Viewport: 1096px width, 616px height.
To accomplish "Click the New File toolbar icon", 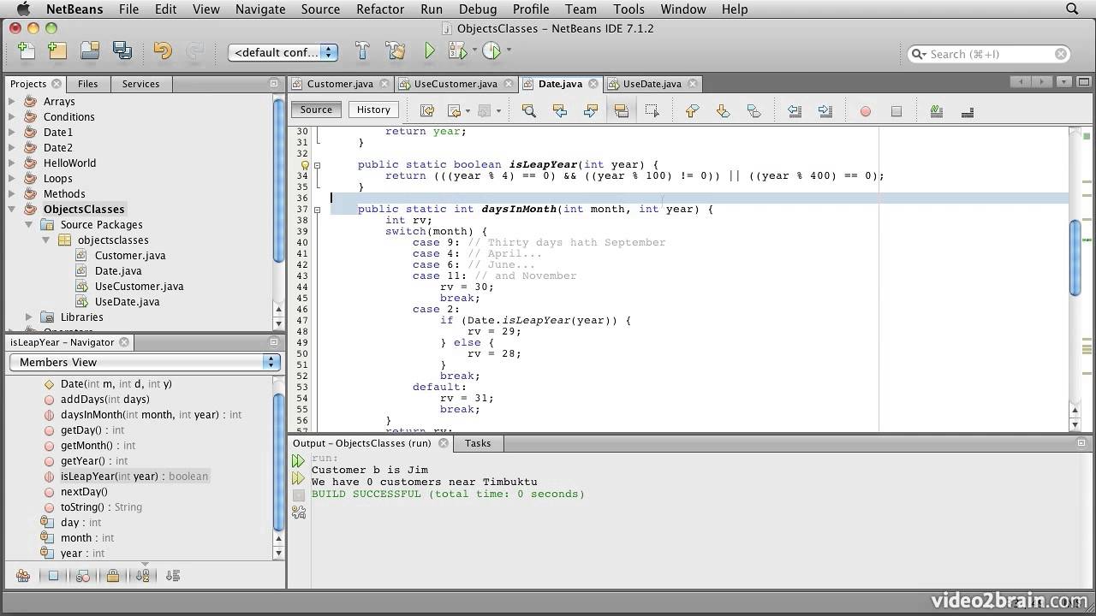I will [x=27, y=51].
